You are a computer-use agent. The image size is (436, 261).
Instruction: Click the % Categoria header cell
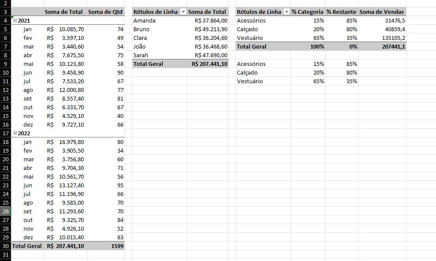(307, 12)
